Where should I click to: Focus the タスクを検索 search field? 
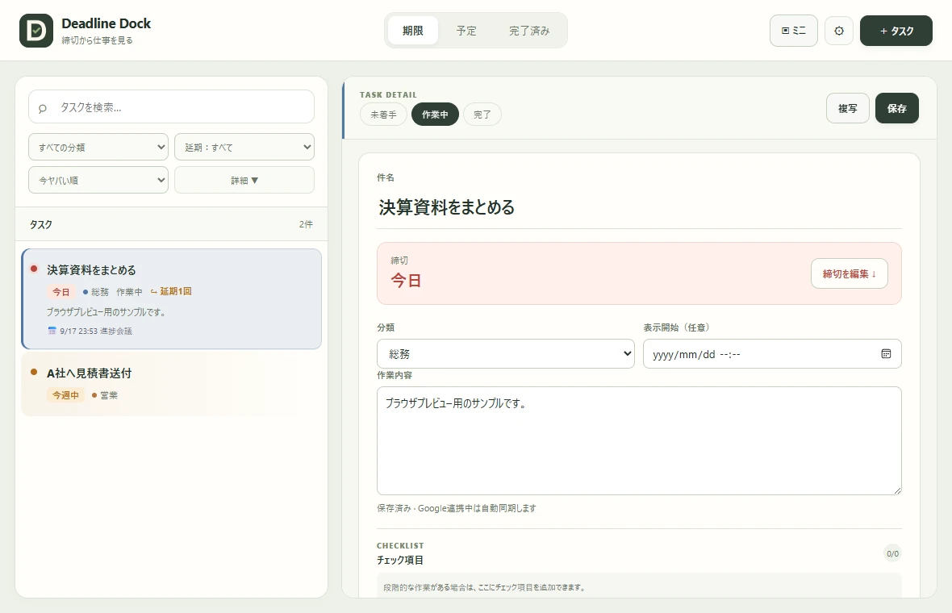(171, 106)
